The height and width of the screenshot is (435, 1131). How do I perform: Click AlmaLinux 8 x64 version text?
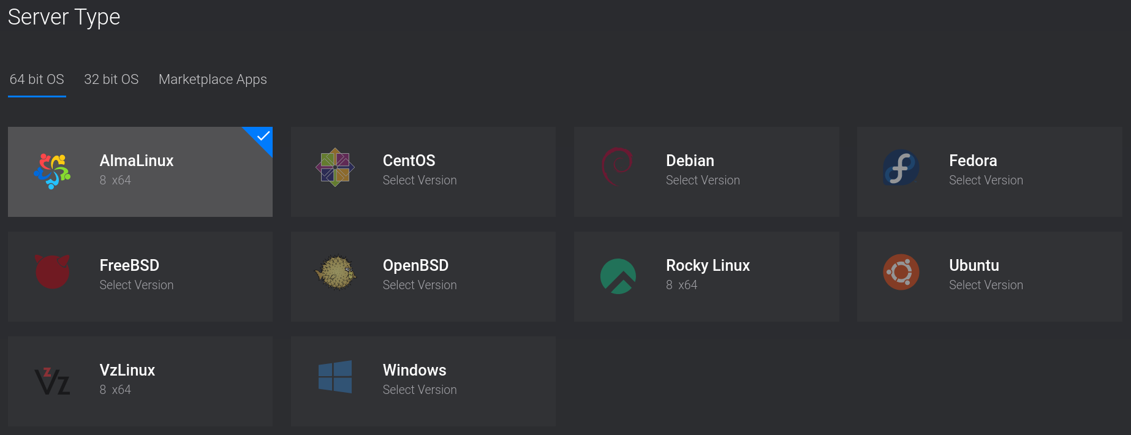coord(115,180)
